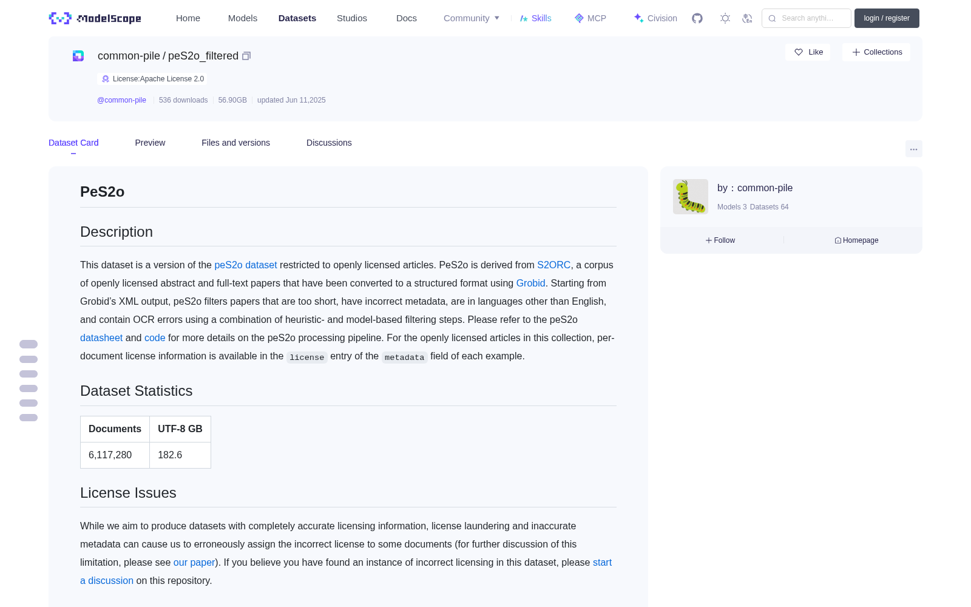The width and height of the screenshot is (971, 607).
Task: Click the Description heading
Action: [x=117, y=232]
